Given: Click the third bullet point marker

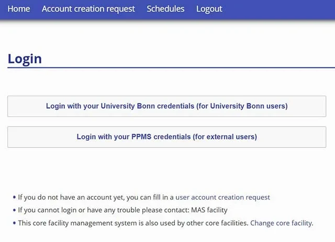Looking at the screenshot, I should (x=14, y=223).
